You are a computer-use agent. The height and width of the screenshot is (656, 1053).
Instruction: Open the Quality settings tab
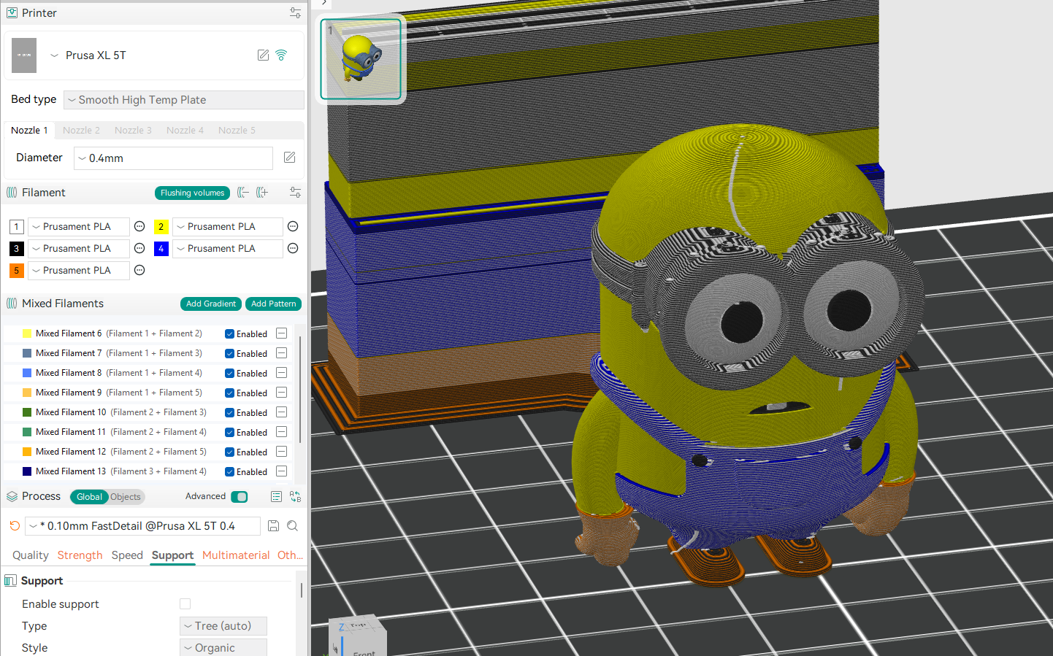pos(31,555)
